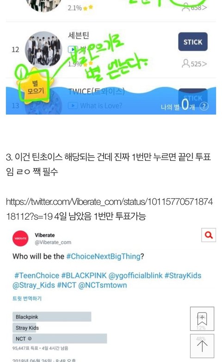Viewport: 222px width, 362px height.
Task: Play the 세븐틴 video icon
Action: [x=73, y=49]
